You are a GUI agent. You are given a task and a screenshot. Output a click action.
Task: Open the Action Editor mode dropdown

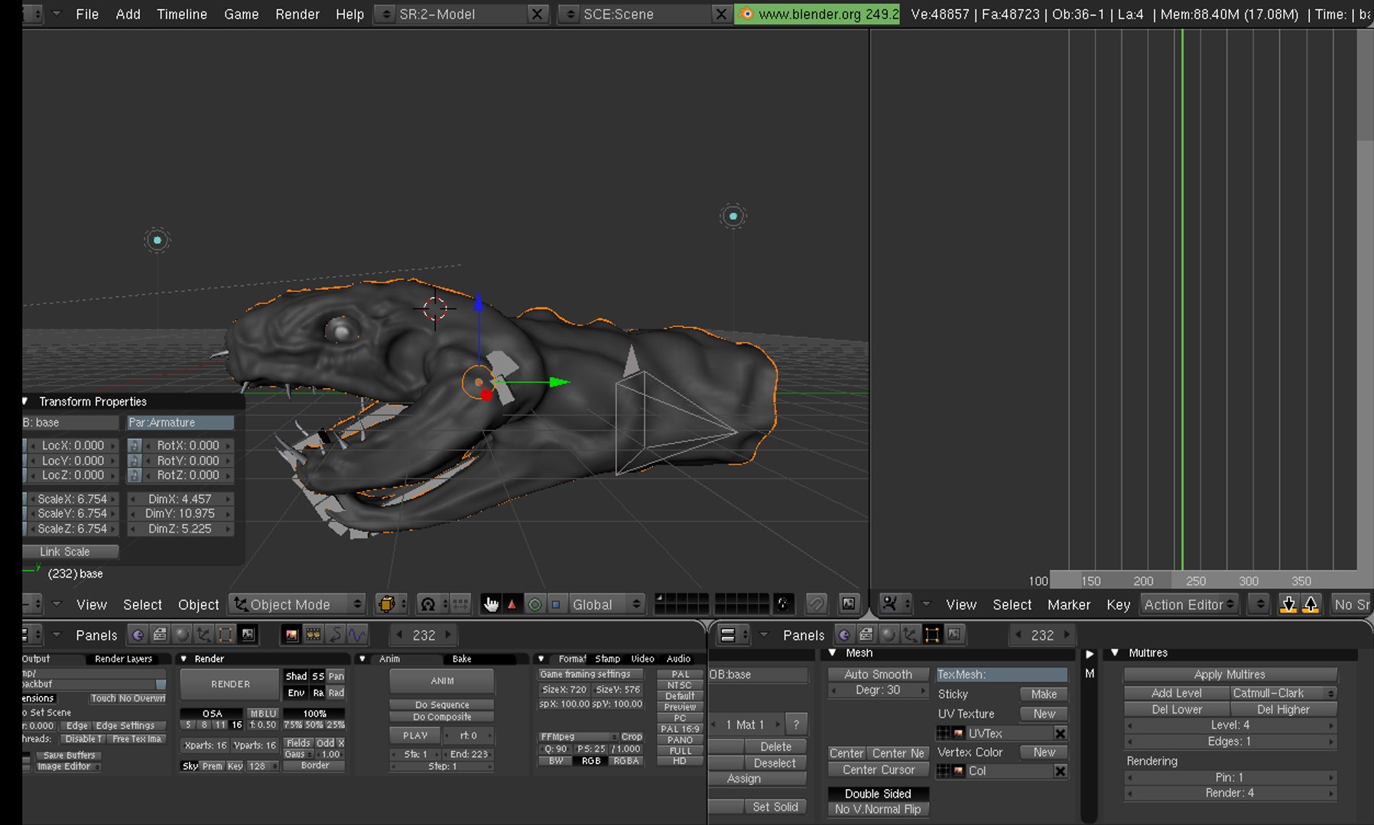pyautogui.click(x=1189, y=604)
